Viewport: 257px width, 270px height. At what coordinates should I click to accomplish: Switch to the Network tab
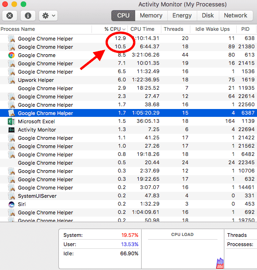236,16
